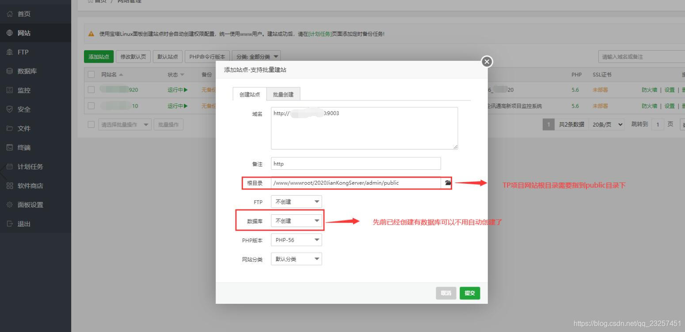
Task: Click the 取消 button
Action: [x=446, y=293]
